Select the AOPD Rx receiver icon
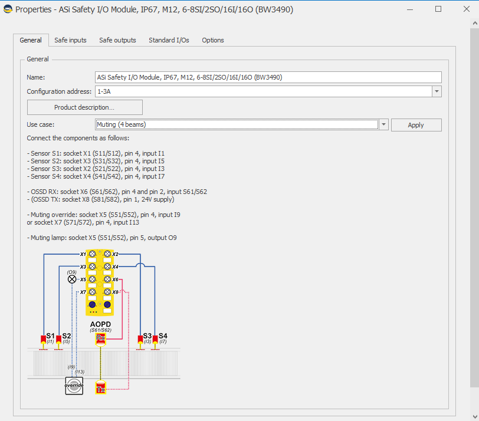The height and width of the screenshot is (421, 479). [x=101, y=339]
